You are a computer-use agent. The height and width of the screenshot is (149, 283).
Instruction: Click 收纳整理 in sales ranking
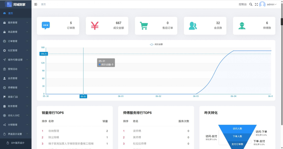point(54,131)
